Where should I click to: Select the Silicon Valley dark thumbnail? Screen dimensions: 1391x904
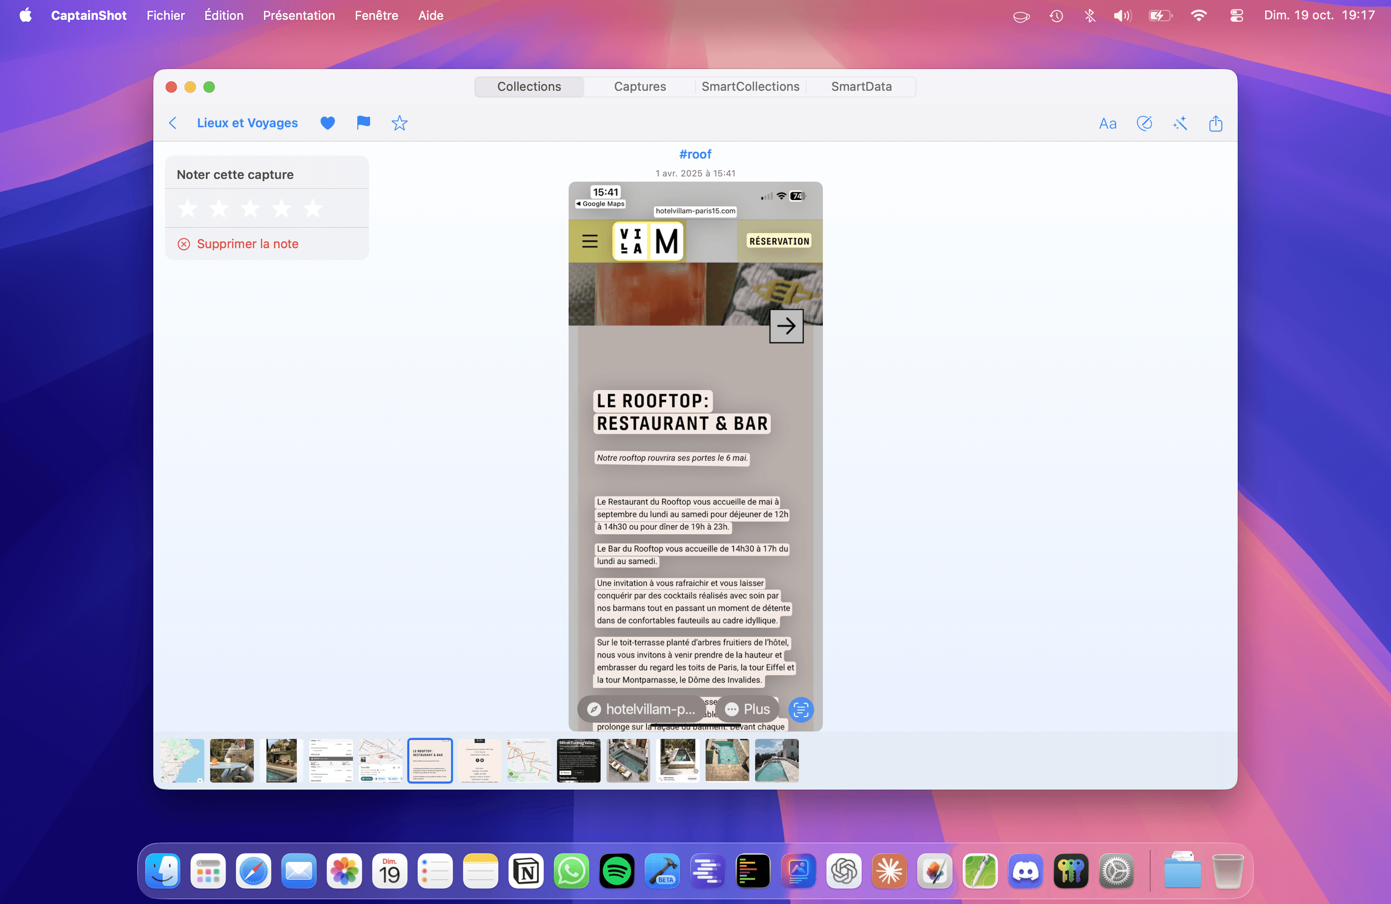click(x=578, y=760)
